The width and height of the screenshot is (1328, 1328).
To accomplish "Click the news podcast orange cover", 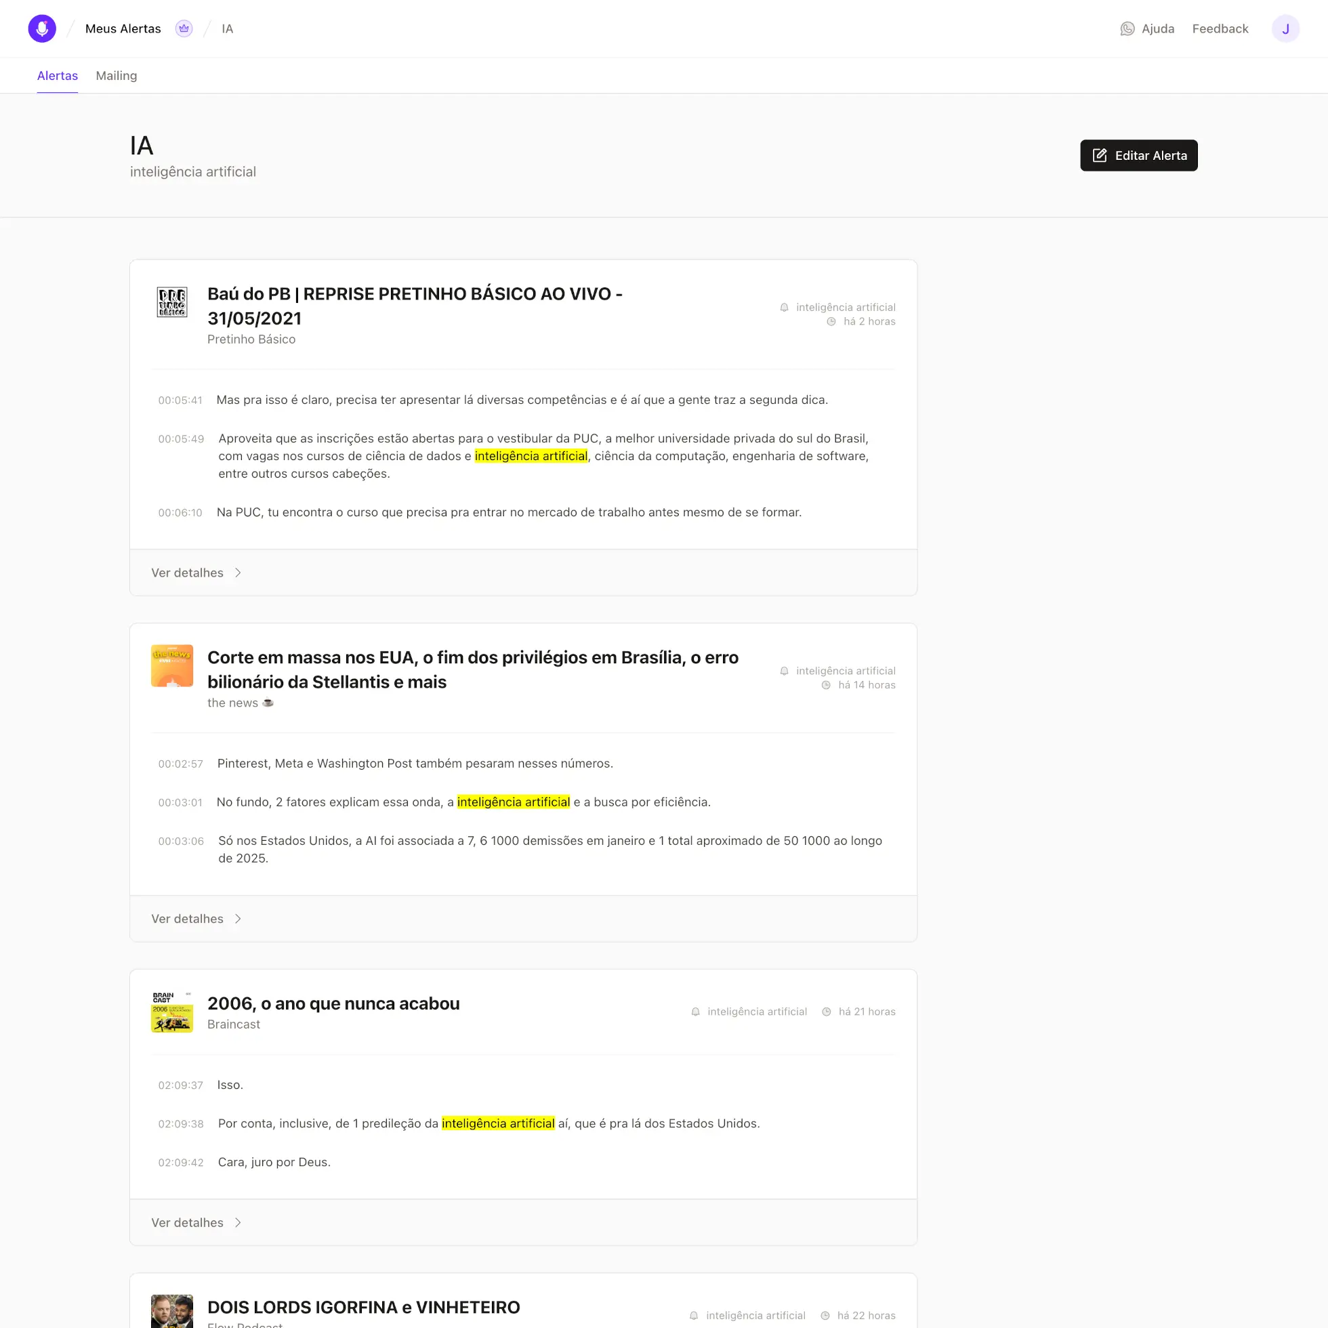I will click(172, 665).
